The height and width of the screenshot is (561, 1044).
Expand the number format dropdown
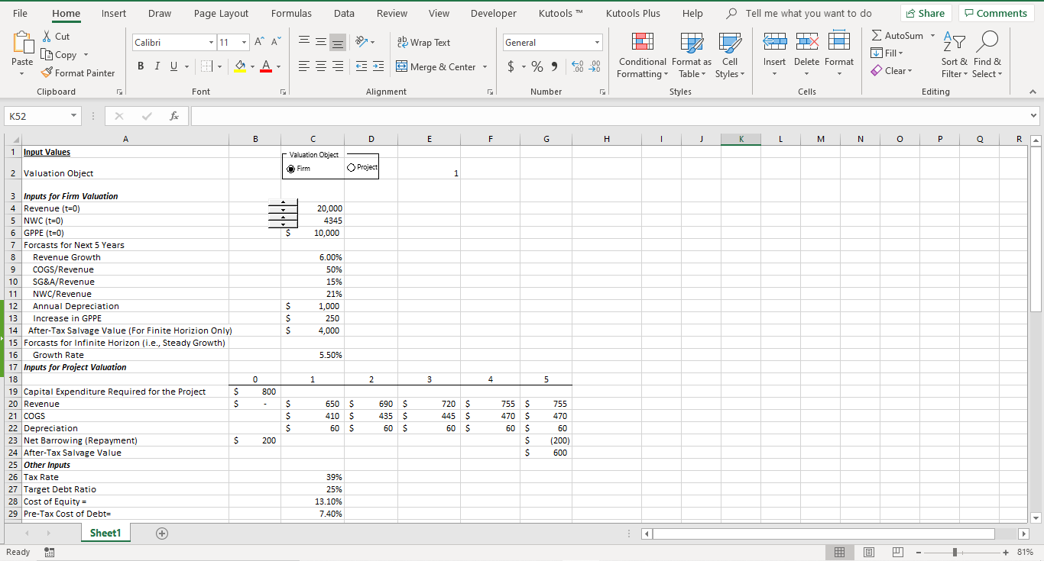597,43
